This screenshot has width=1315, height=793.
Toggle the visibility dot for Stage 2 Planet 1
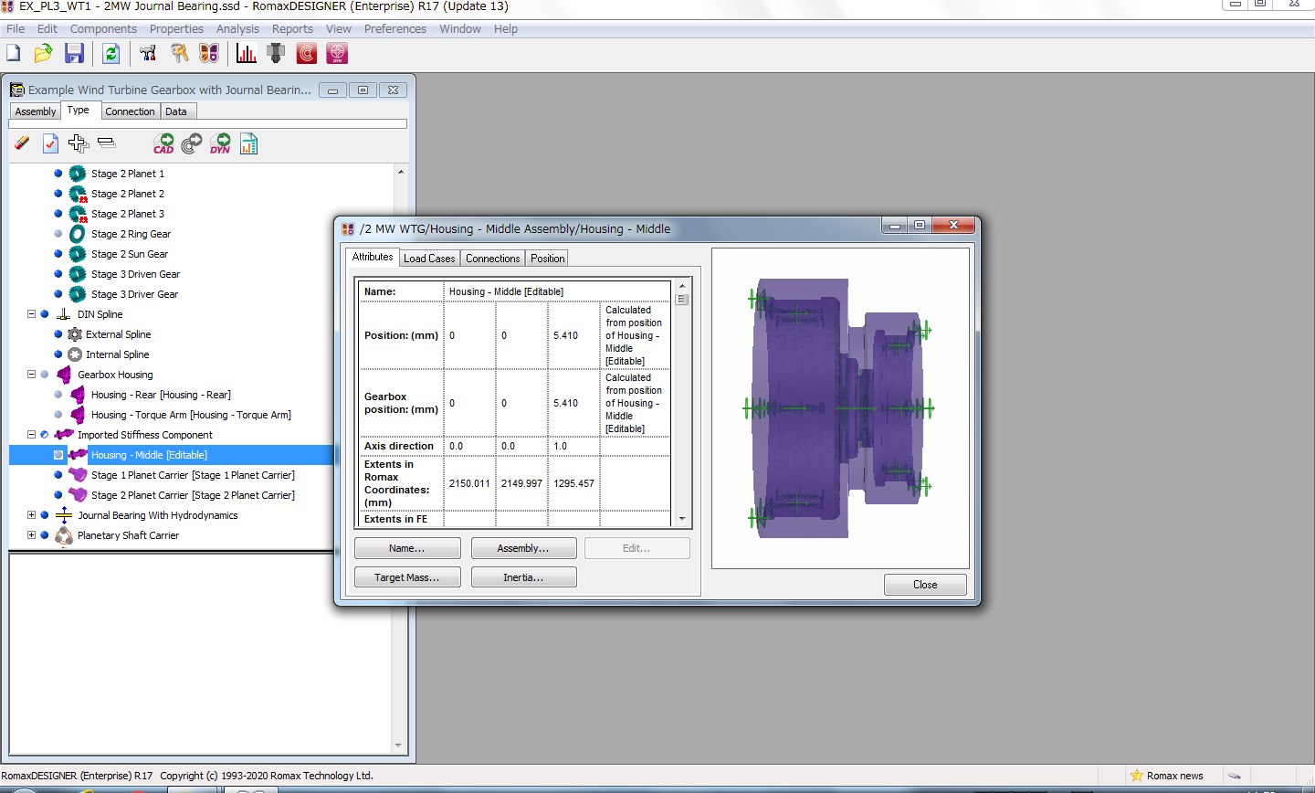click(58, 174)
